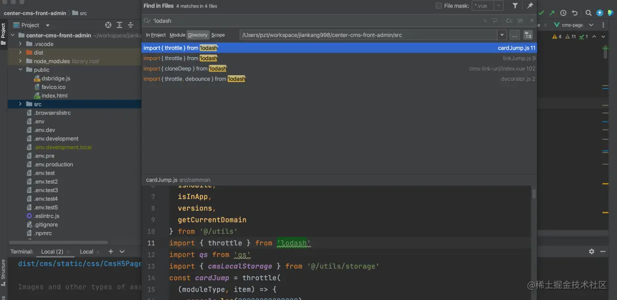Select favicon.ico in project tree
The height and width of the screenshot is (300, 617).
click(53, 87)
